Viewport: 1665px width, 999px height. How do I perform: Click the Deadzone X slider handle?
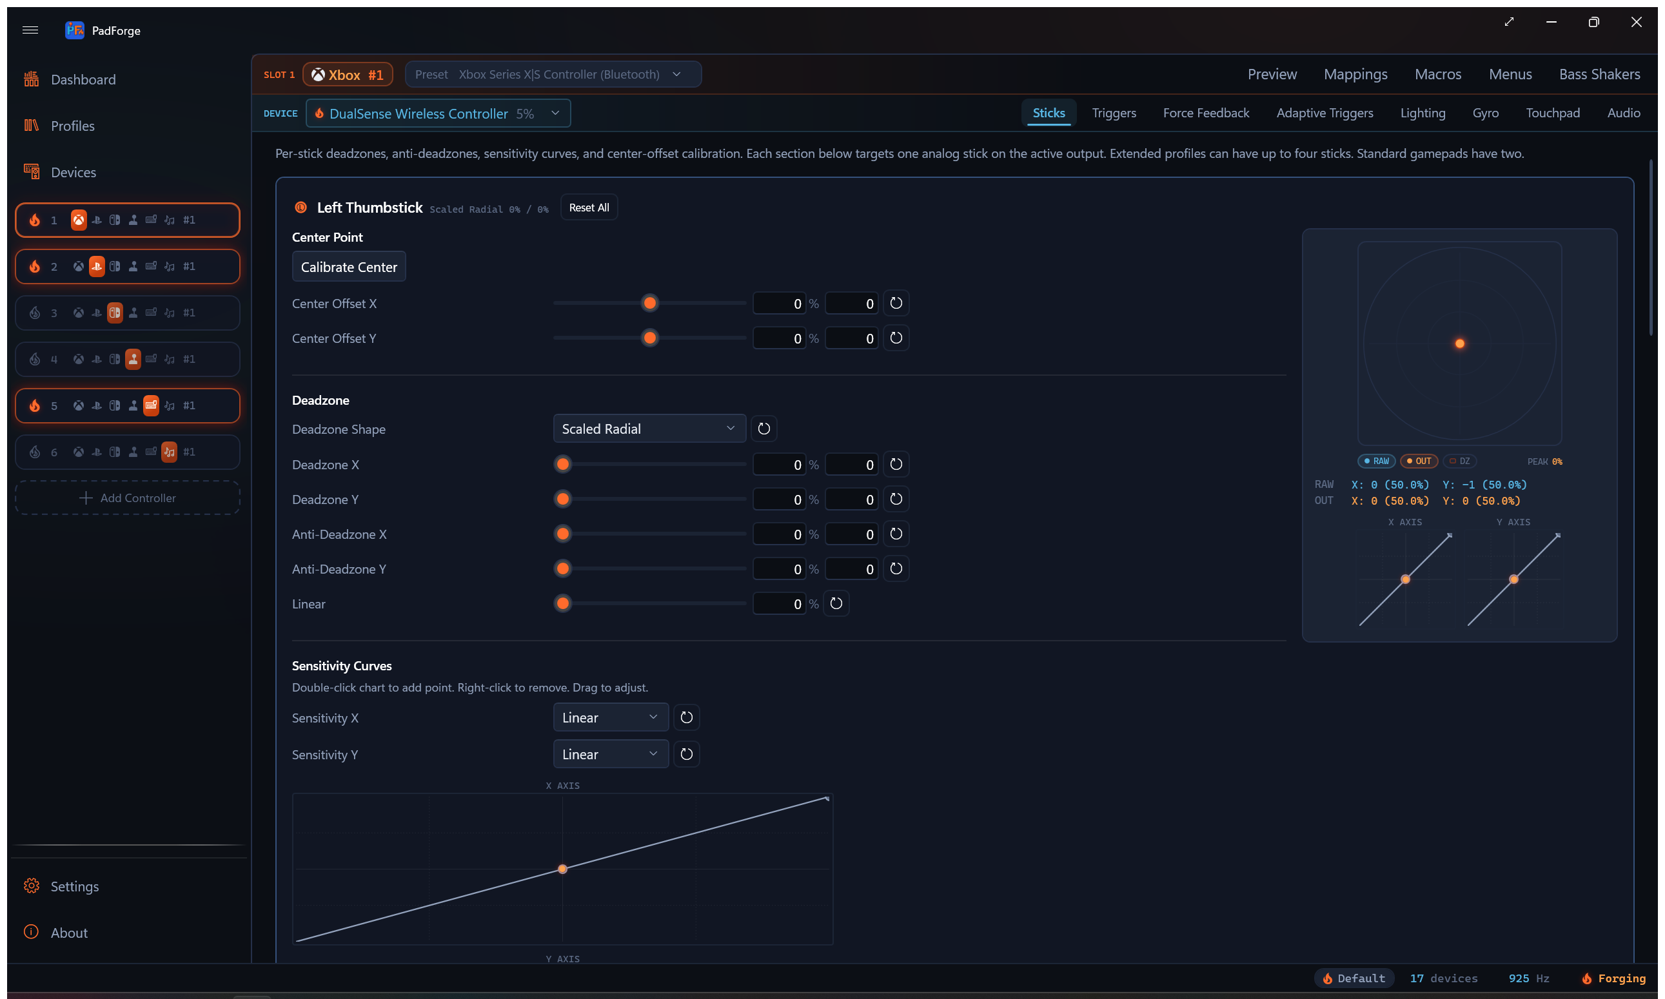tap(563, 465)
